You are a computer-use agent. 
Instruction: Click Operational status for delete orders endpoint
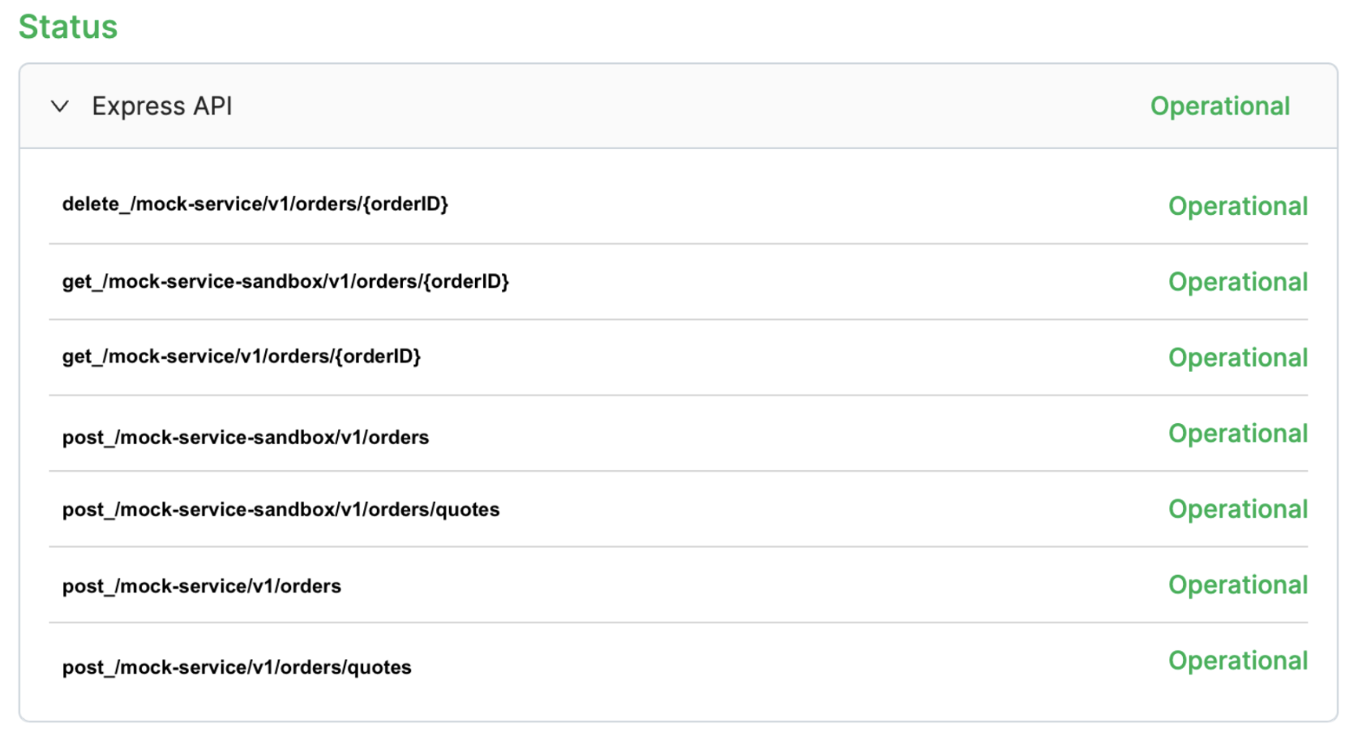click(1237, 207)
